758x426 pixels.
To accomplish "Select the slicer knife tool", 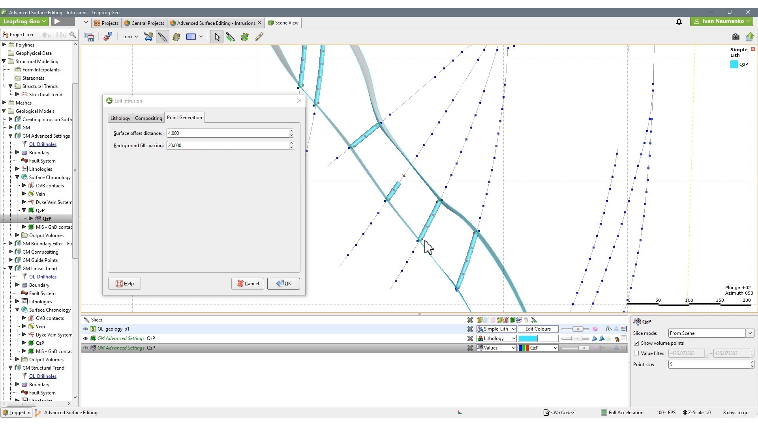I will coord(163,36).
